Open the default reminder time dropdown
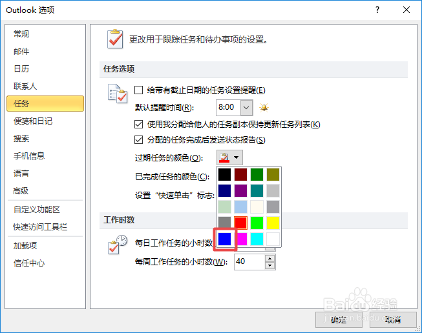422x333 pixels. pos(246,108)
